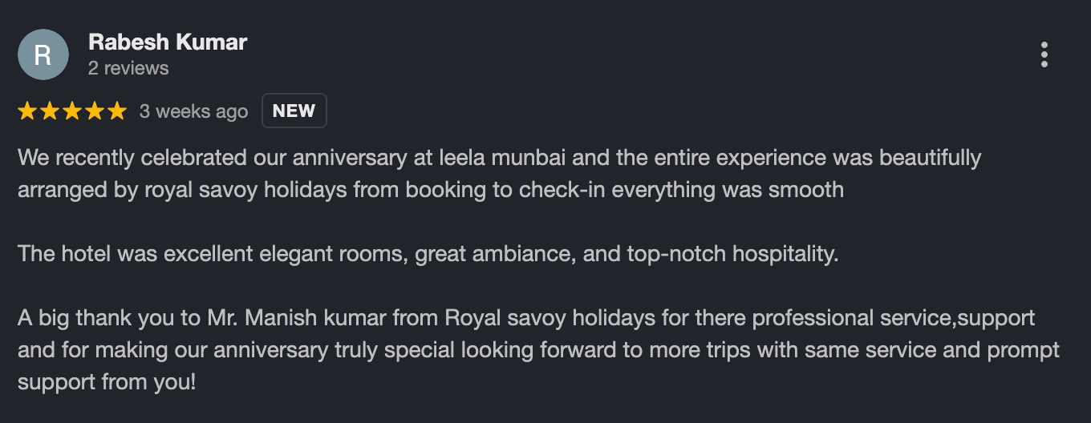Click the NEW badge

tap(294, 111)
